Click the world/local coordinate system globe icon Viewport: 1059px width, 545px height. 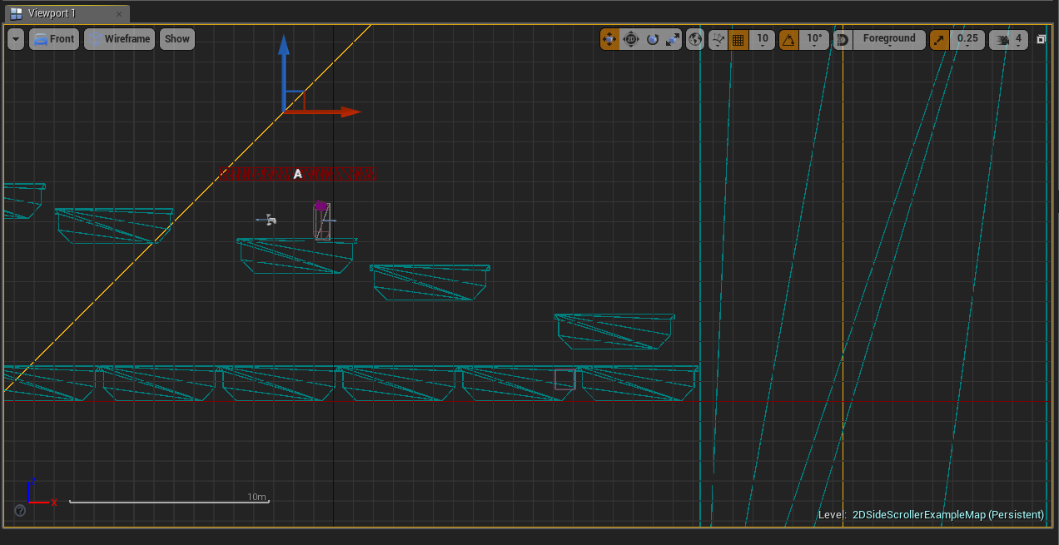pos(694,39)
